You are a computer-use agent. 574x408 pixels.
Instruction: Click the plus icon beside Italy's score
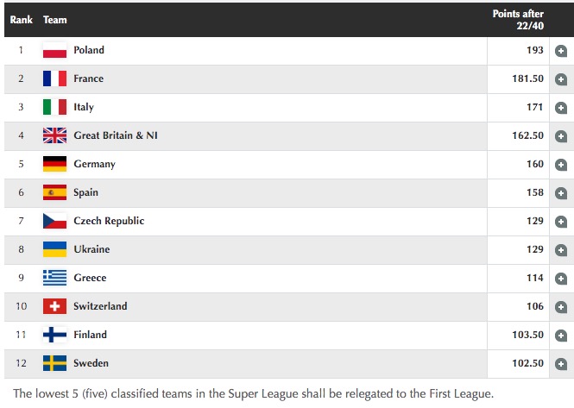pos(561,108)
